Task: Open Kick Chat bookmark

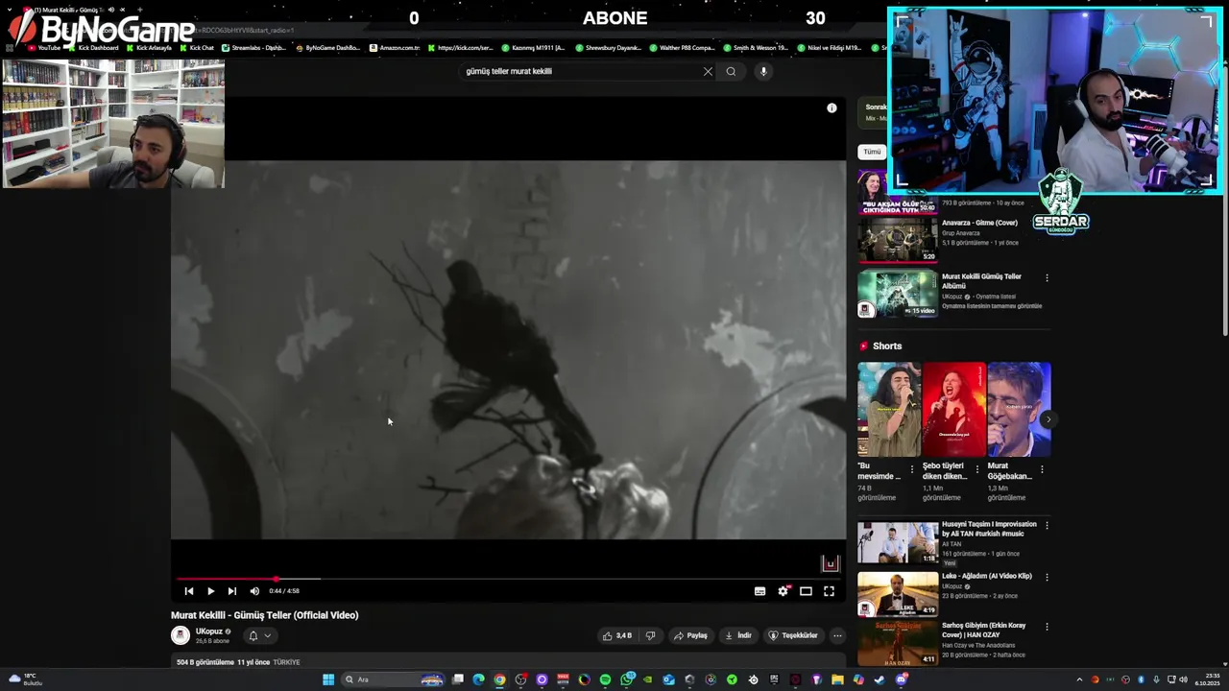Action: click(197, 47)
